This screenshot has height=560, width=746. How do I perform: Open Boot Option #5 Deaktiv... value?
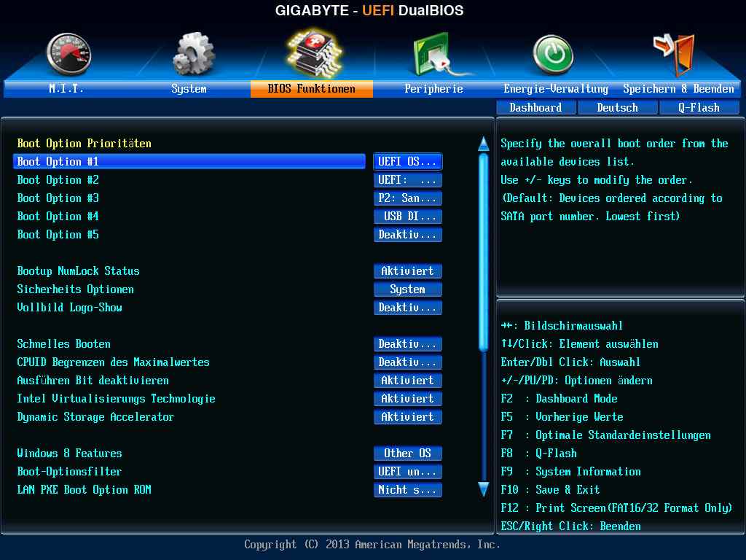[408, 234]
